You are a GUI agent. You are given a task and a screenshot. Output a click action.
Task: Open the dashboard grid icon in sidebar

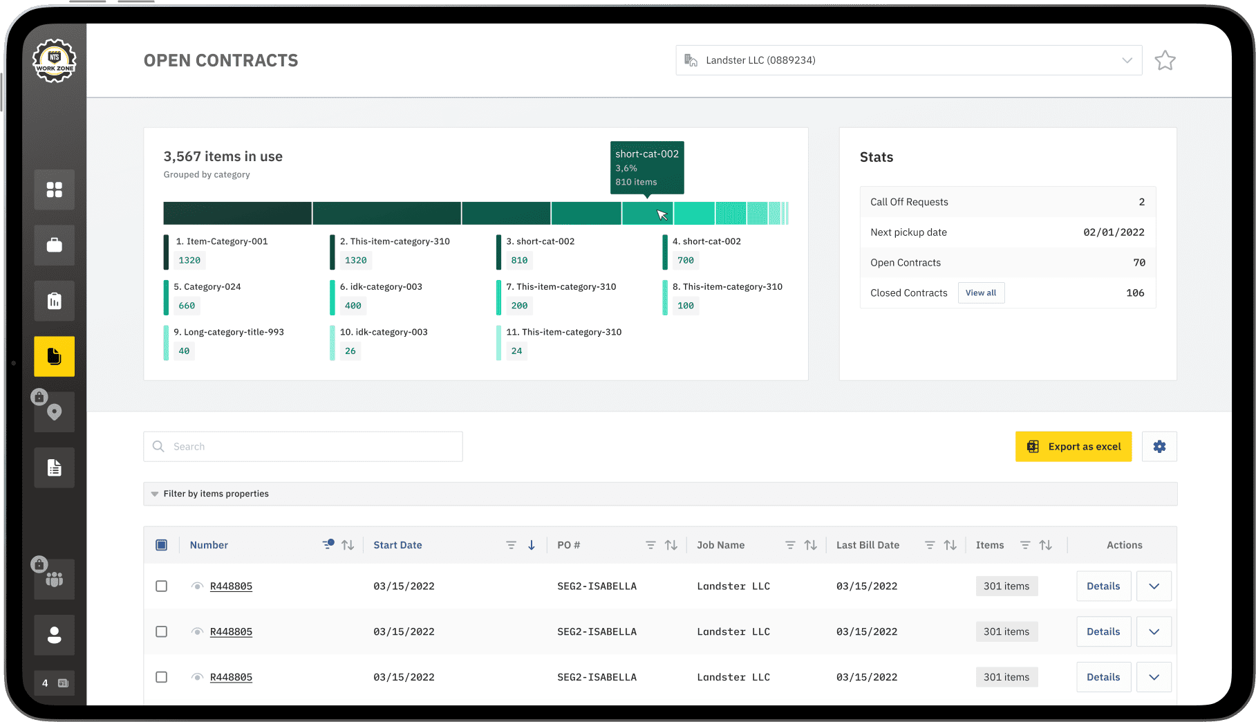[54, 189]
